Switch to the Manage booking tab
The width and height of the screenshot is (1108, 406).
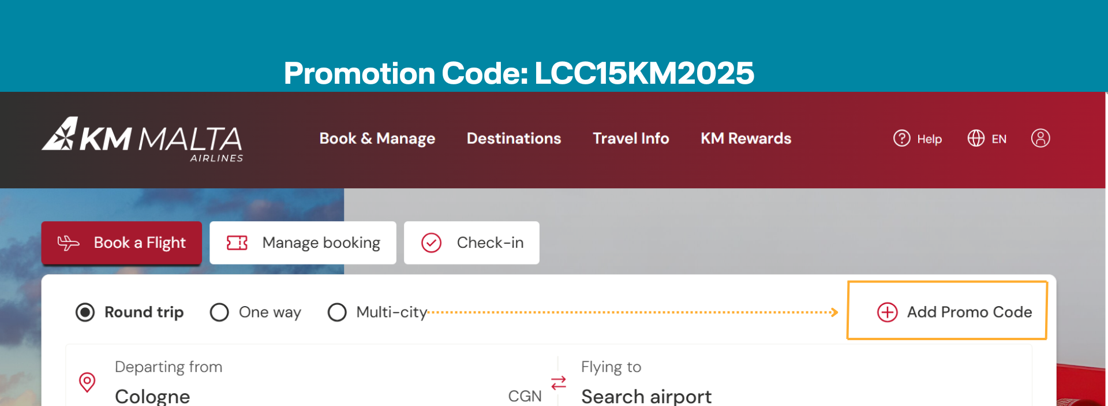tap(303, 243)
